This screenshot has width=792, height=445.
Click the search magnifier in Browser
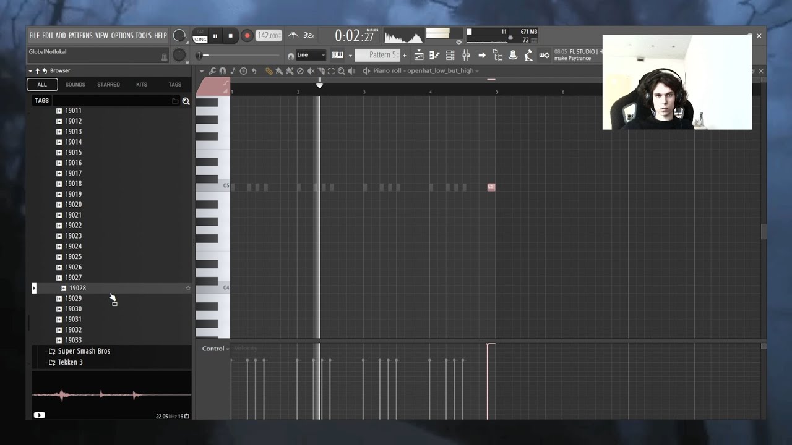[x=186, y=101]
